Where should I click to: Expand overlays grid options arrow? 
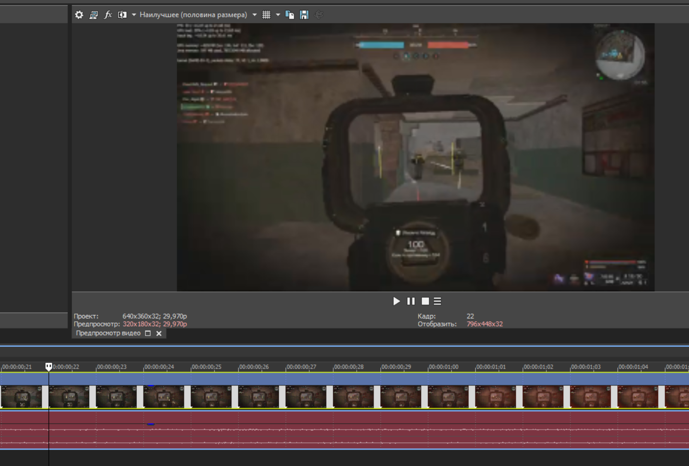pyautogui.click(x=278, y=15)
